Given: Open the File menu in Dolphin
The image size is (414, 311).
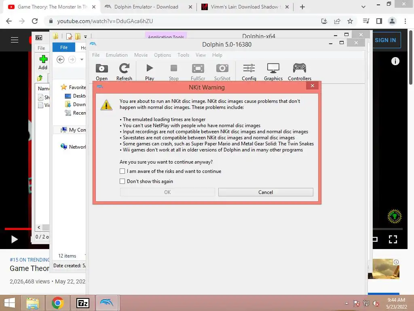Looking at the screenshot, I should tap(96, 55).
